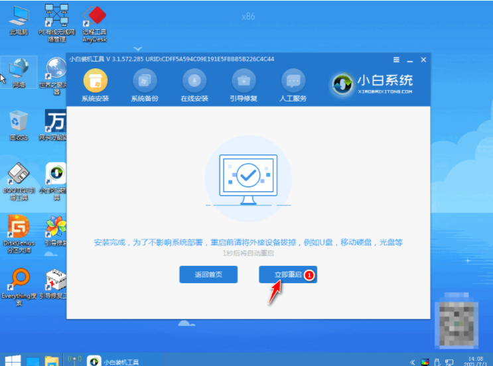Select 世界之窗浏览器 desktop icon
Image resolution: width=493 pixels, height=366 pixels.
[x=54, y=76]
